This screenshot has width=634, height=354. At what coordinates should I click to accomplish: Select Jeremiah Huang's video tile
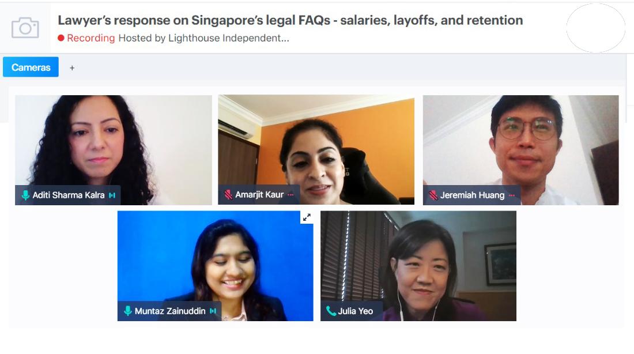click(x=521, y=150)
